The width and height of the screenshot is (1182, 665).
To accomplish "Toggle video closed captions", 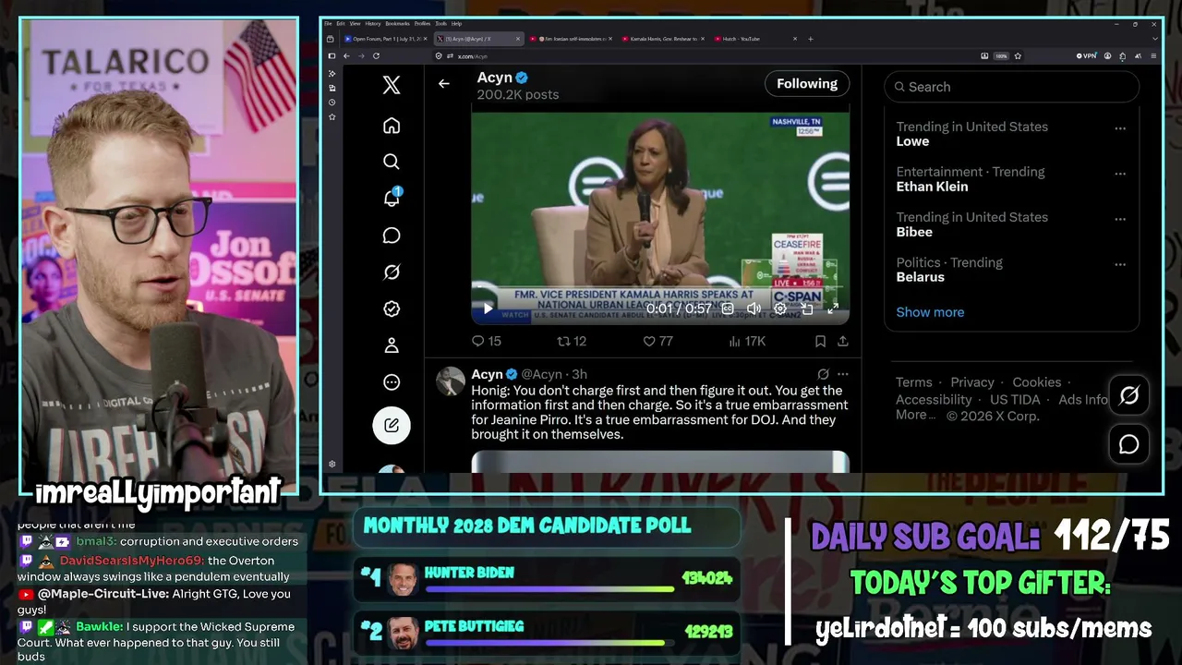I will 728,308.
